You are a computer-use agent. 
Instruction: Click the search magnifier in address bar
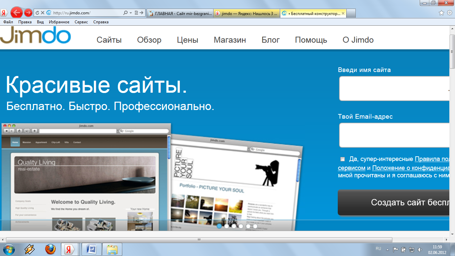point(125,13)
